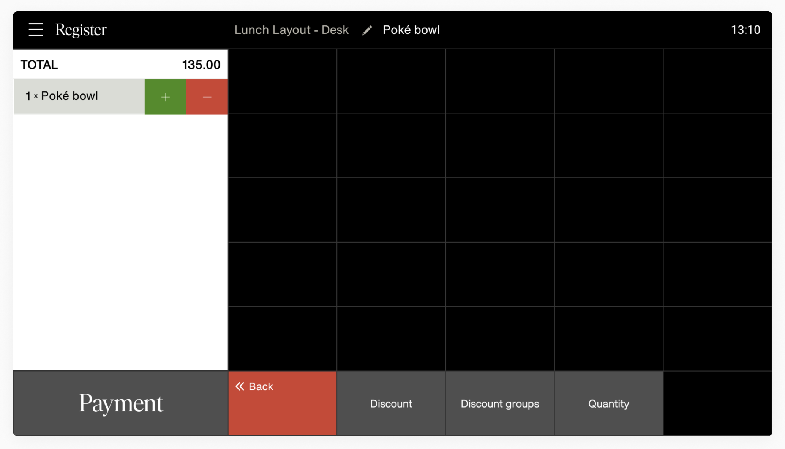Increase Poké bowl quantity with green plus

[x=165, y=97]
